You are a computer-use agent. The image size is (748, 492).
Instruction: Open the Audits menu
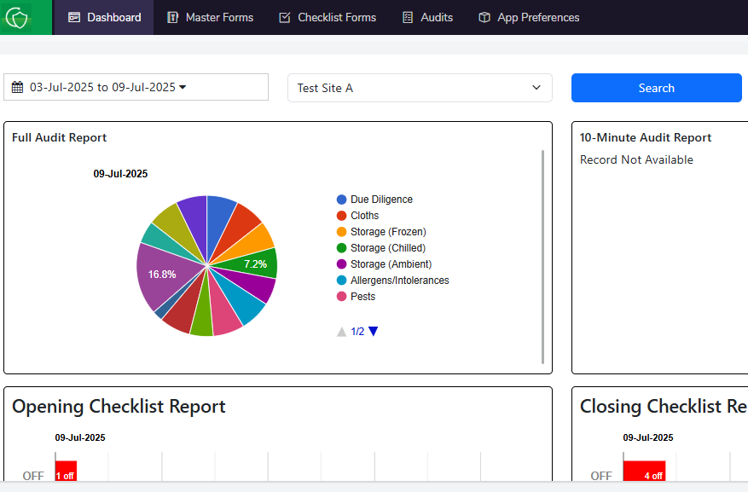click(427, 17)
